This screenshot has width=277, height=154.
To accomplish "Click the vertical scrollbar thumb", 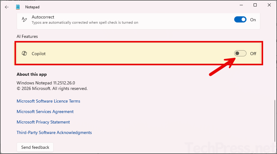I will [x=275, y=120].
